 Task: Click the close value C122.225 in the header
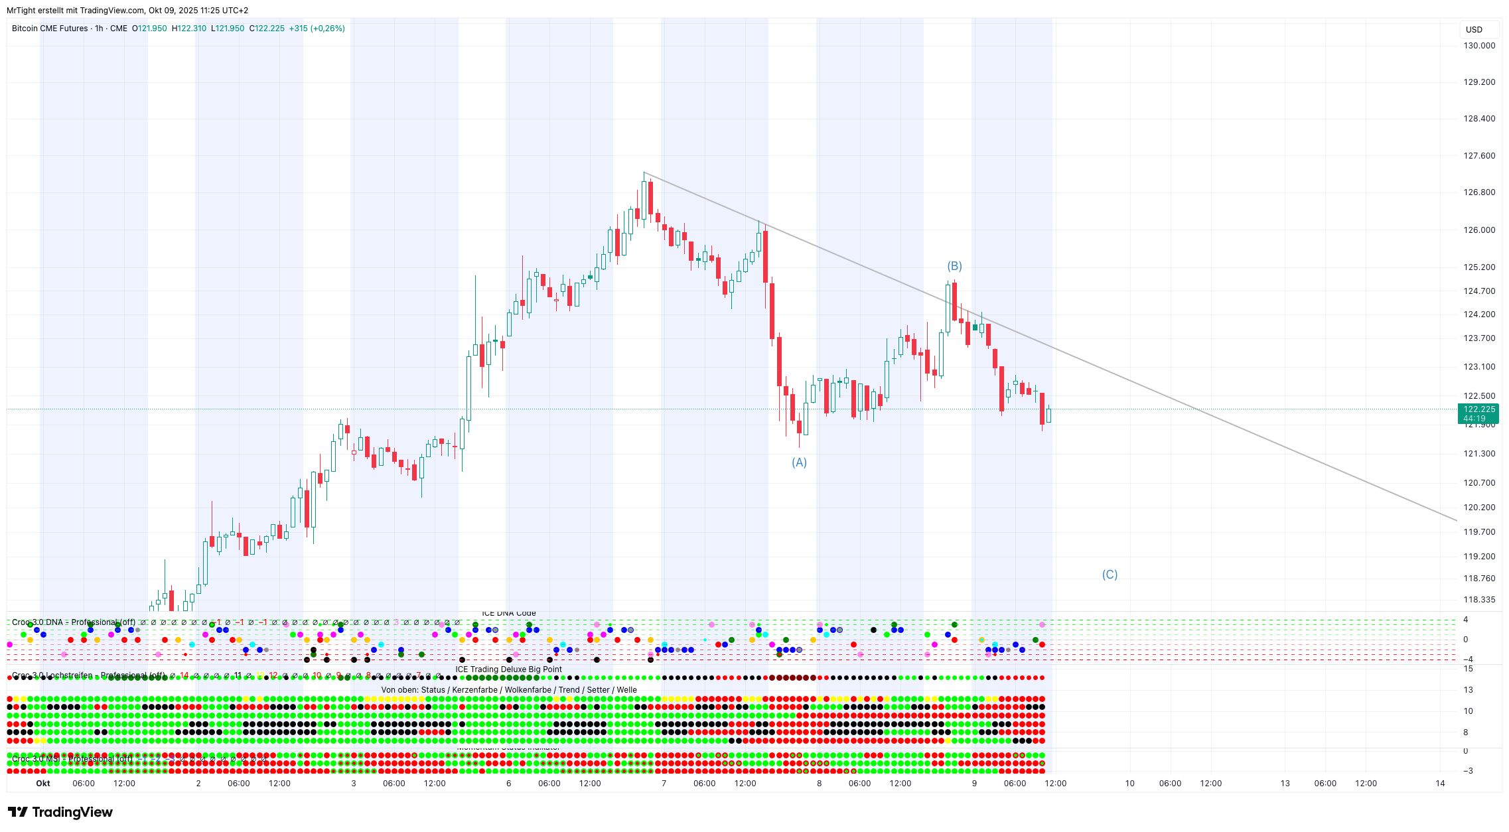267,29
